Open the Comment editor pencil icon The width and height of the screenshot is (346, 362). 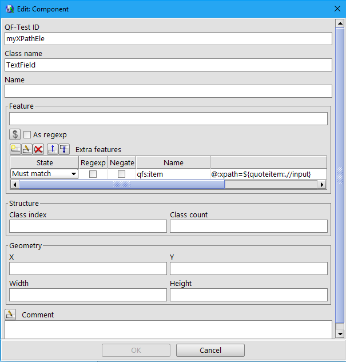click(x=10, y=315)
